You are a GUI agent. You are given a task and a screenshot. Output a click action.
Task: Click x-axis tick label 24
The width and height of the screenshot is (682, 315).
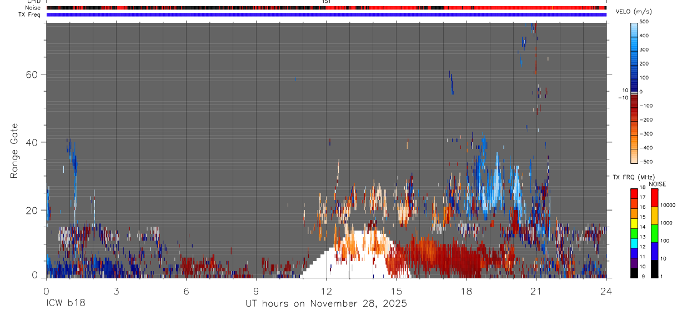click(606, 291)
